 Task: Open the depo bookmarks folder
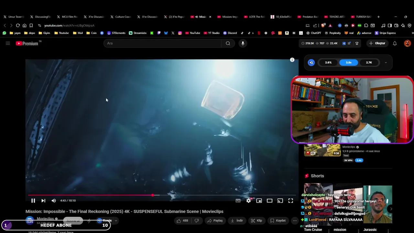(29, 33)
